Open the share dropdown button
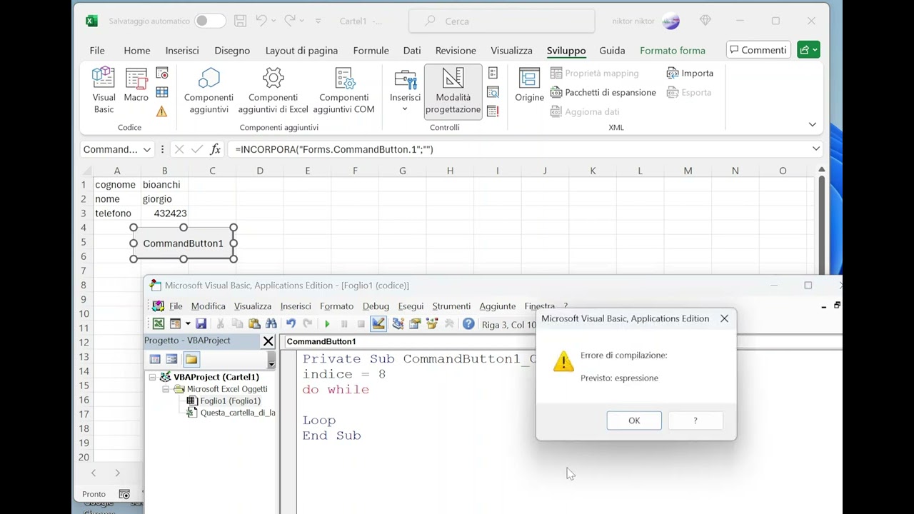This screenshot has height=514, width=914. 809,50
